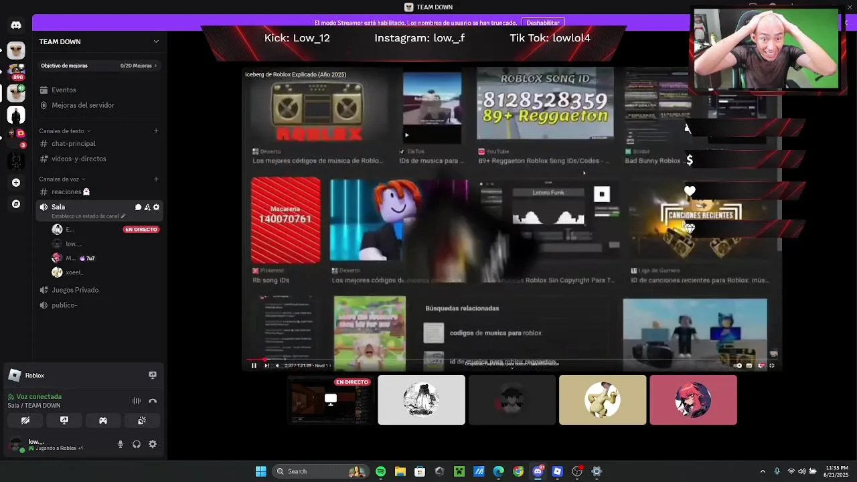Open Sala channel chat icon
Image resolution: width=857 pixels, height=482 pixels.
[138, 208]
